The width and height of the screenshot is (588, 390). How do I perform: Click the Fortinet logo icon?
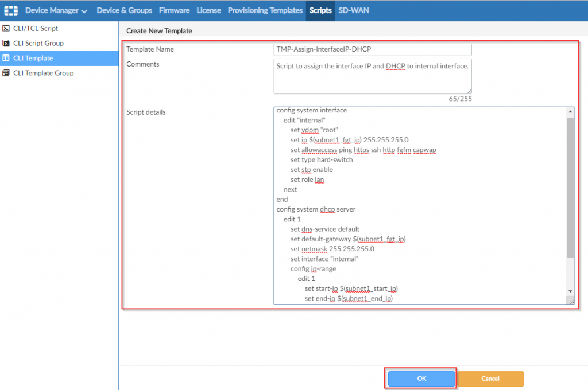tap(11, 10)
